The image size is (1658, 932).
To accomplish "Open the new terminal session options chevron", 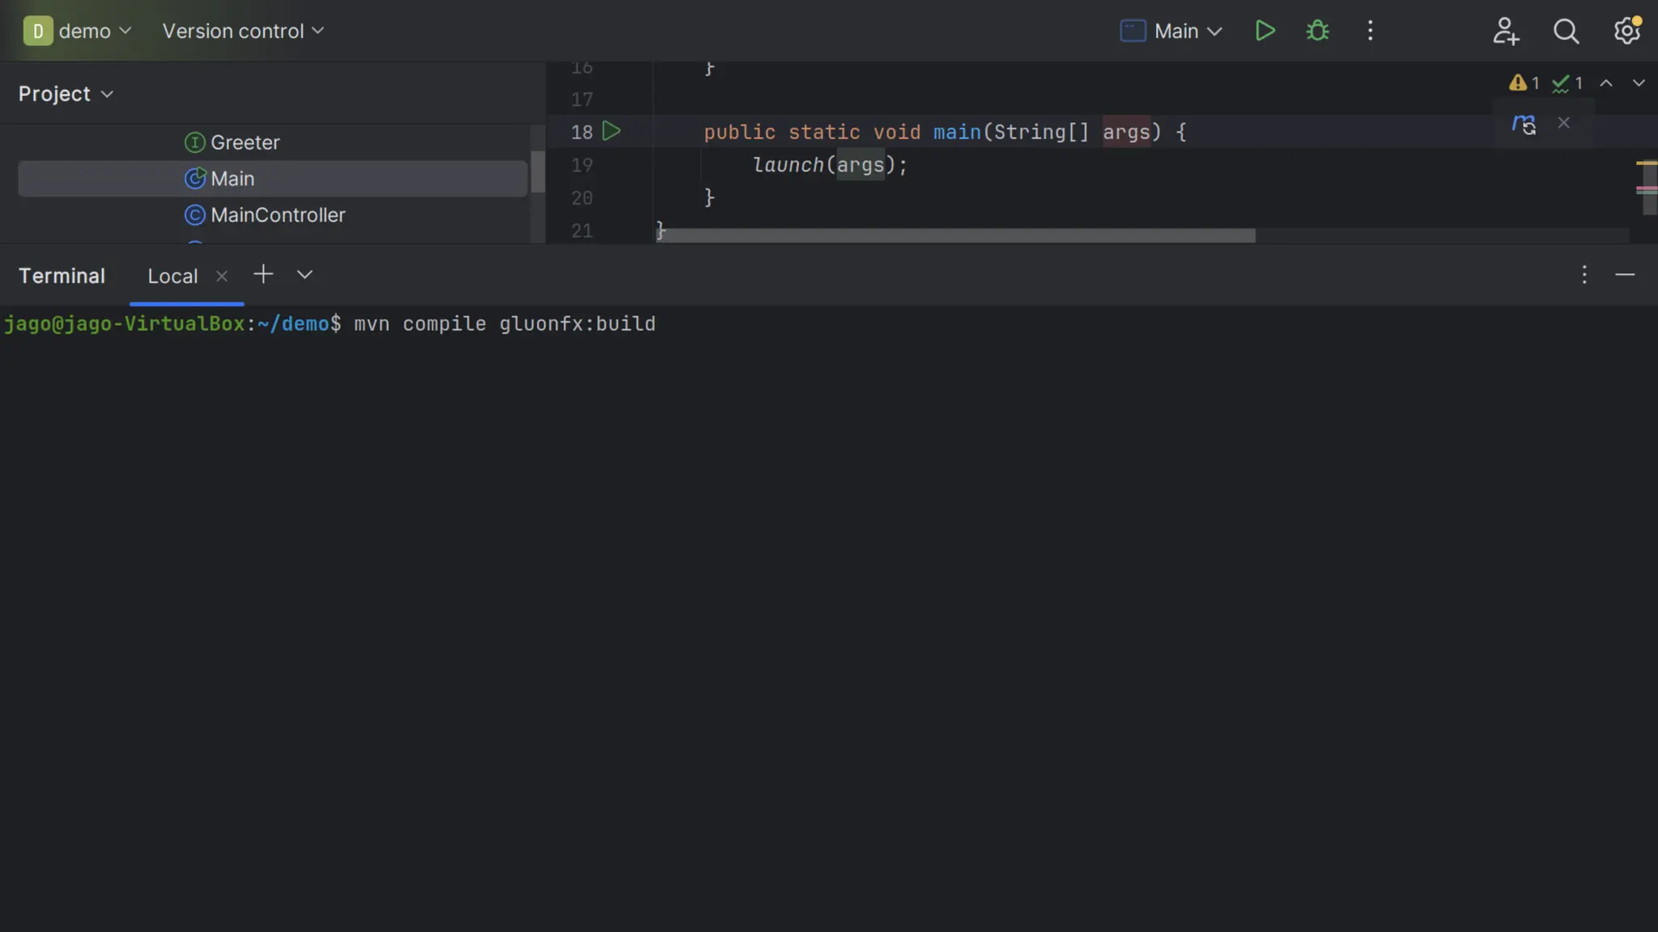I will (304, 275).
